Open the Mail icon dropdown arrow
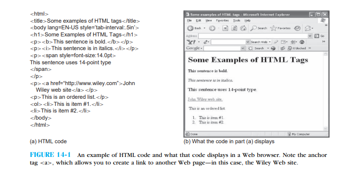The height and width of the screenshot is (173, 348). tap(312, 28)
